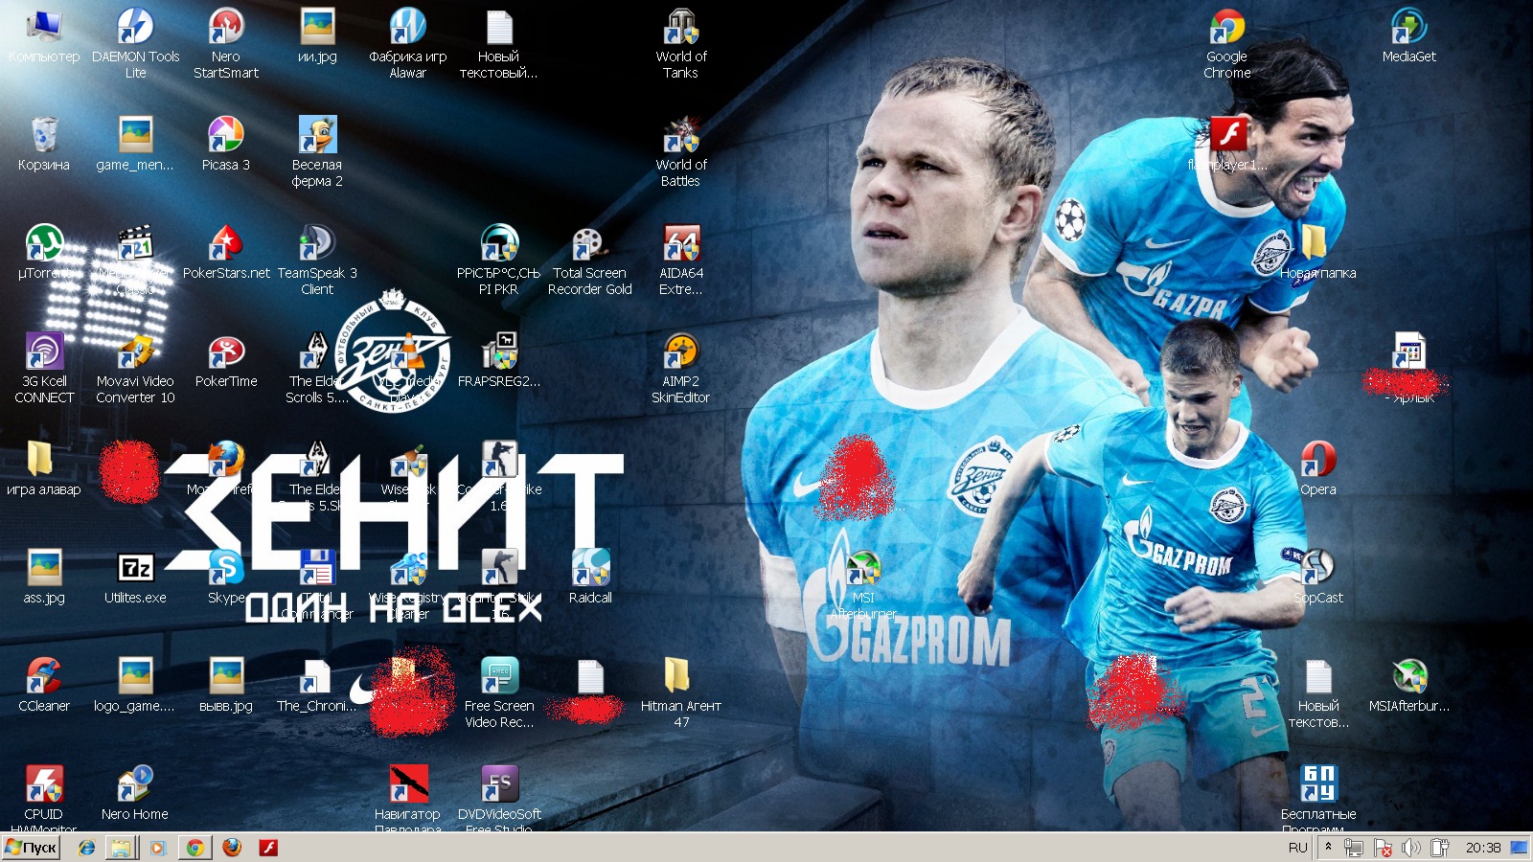Open Flash icon on the taskbar

point(268,848)
